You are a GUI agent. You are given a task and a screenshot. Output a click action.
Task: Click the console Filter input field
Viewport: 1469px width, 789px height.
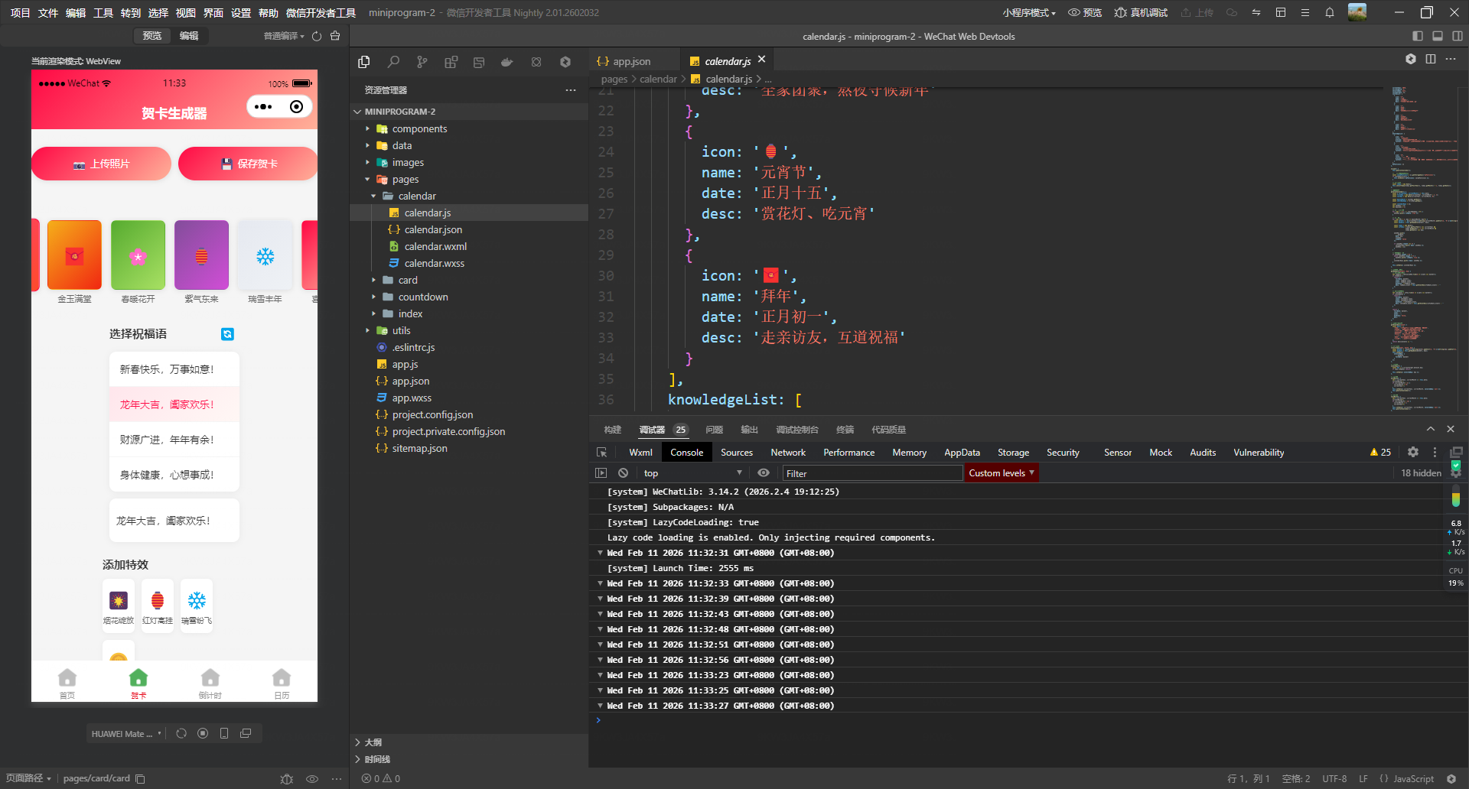click(871, 473)
